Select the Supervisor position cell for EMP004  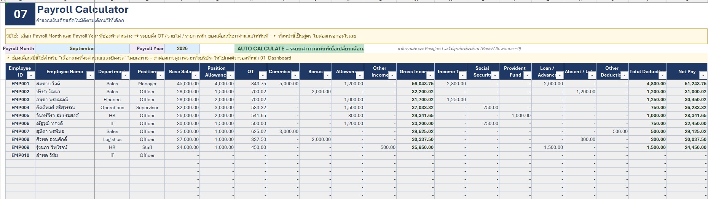147,108
